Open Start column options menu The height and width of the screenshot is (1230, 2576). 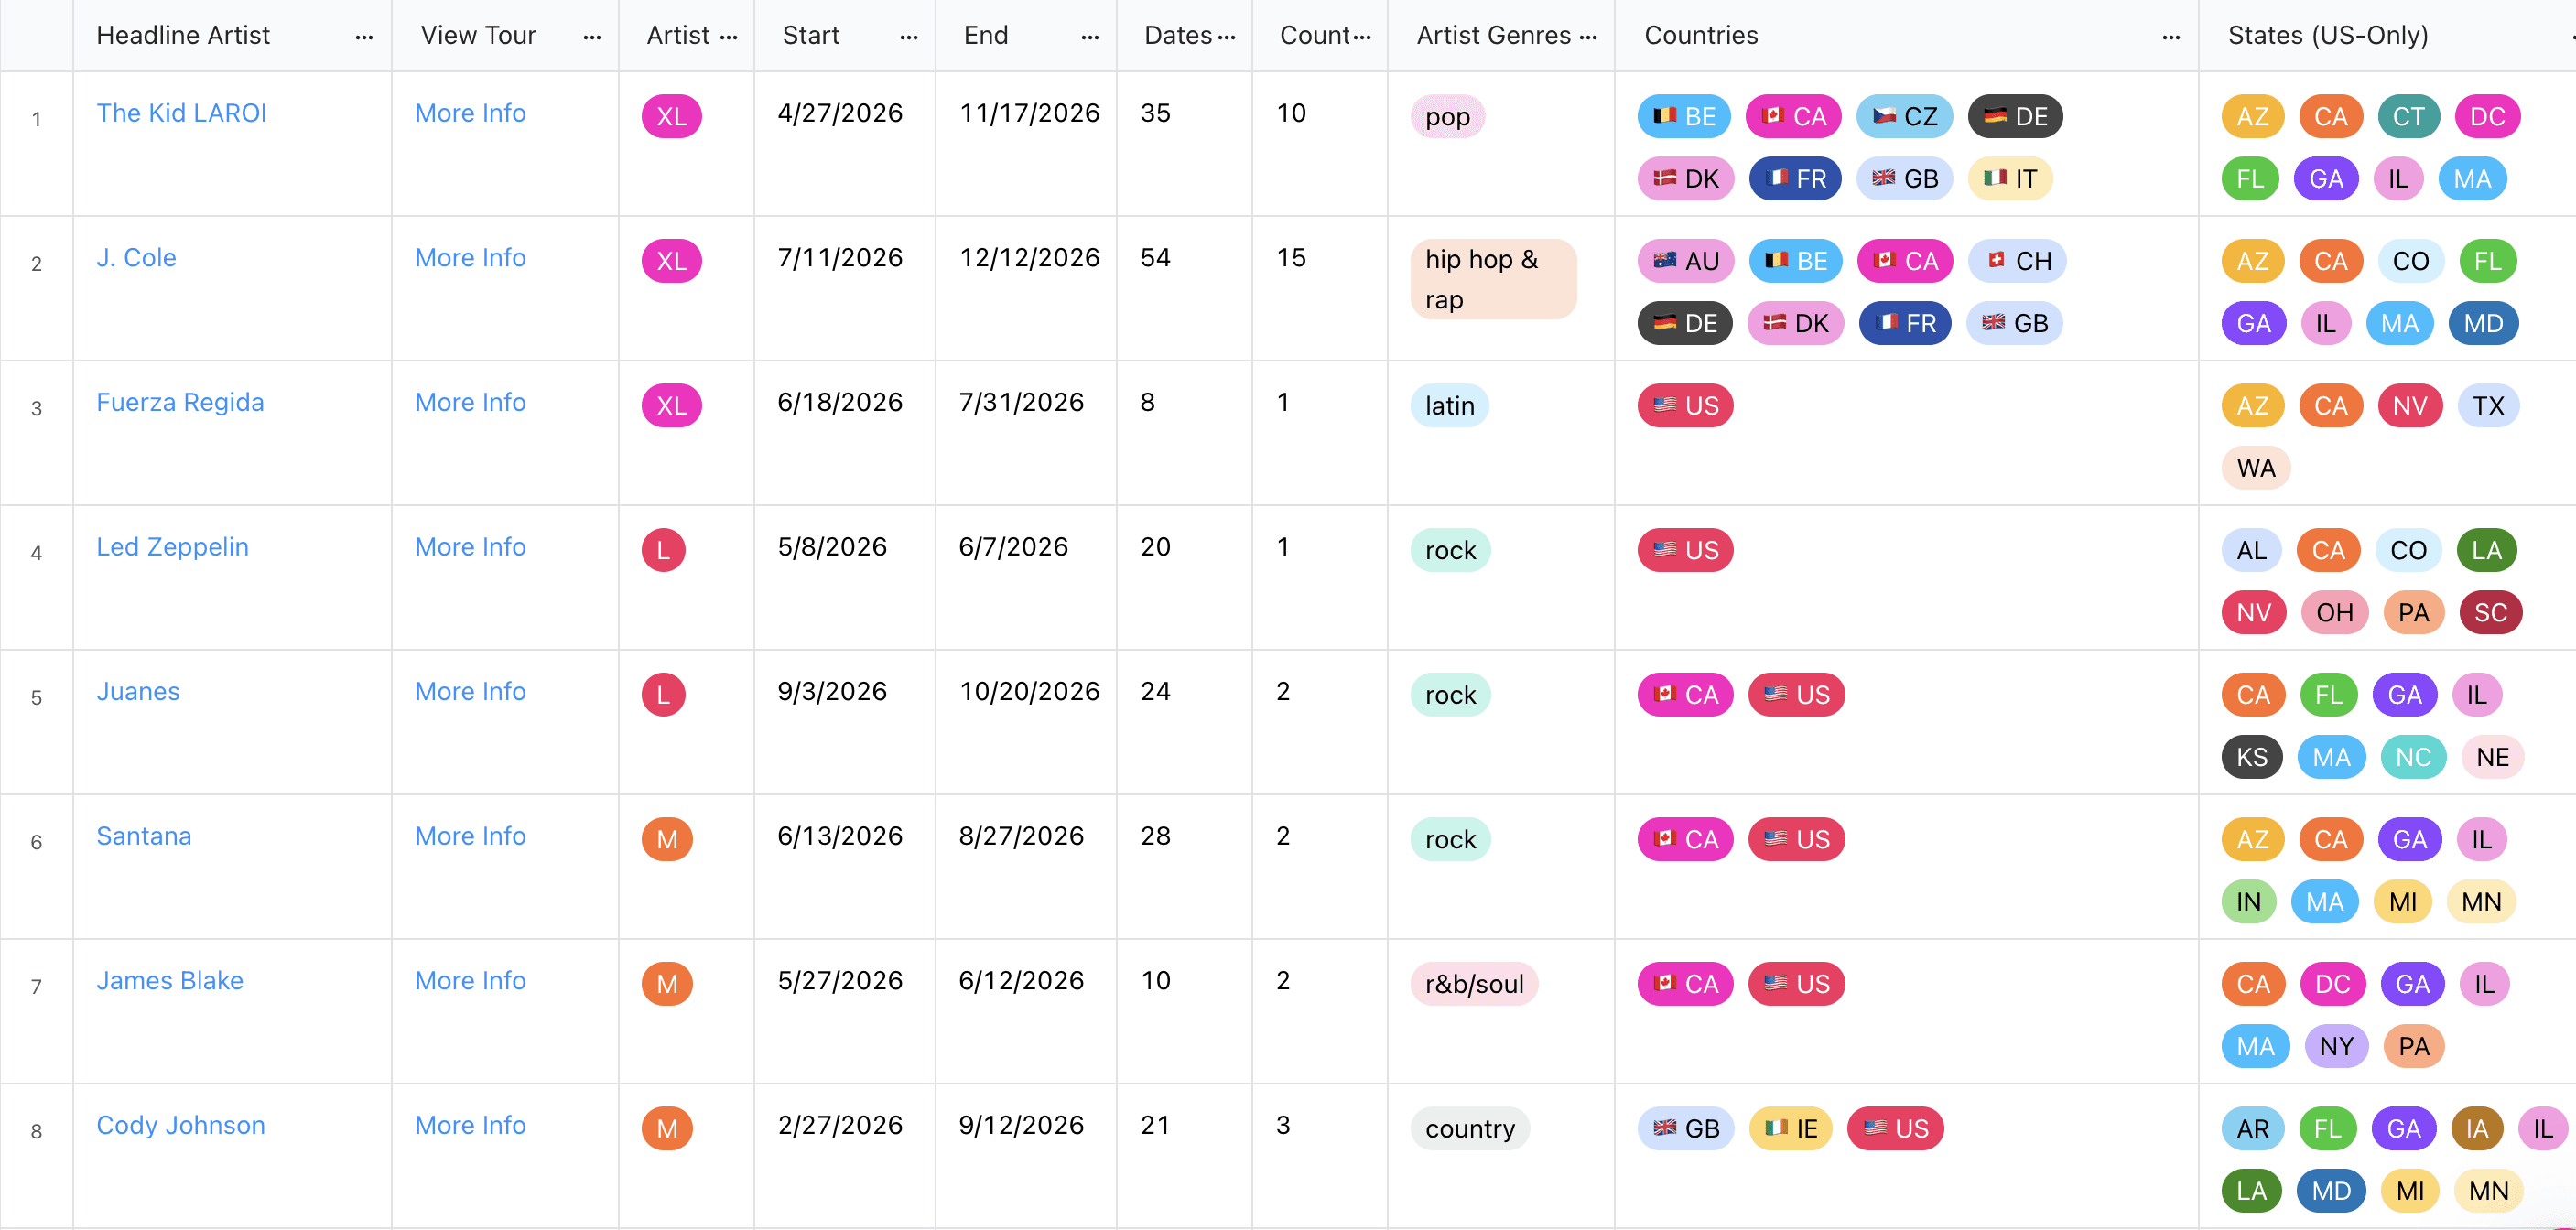[x=908, y=37]
